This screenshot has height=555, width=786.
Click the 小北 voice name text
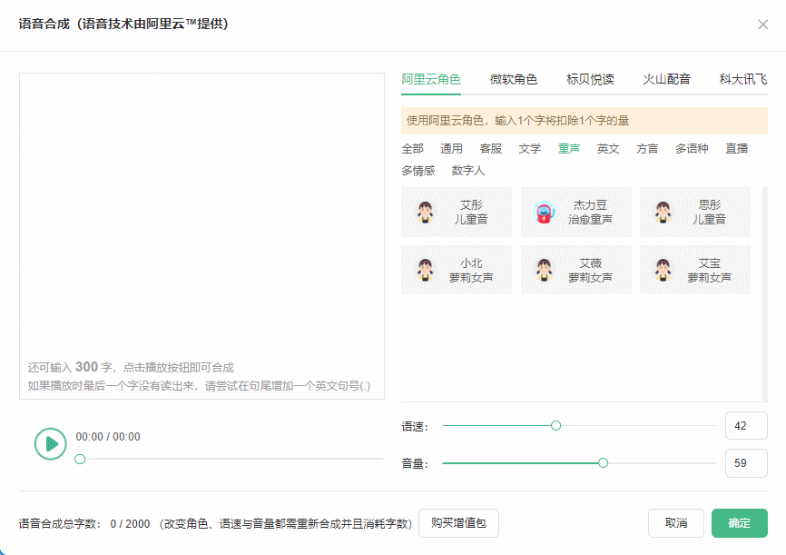(471, 263)
